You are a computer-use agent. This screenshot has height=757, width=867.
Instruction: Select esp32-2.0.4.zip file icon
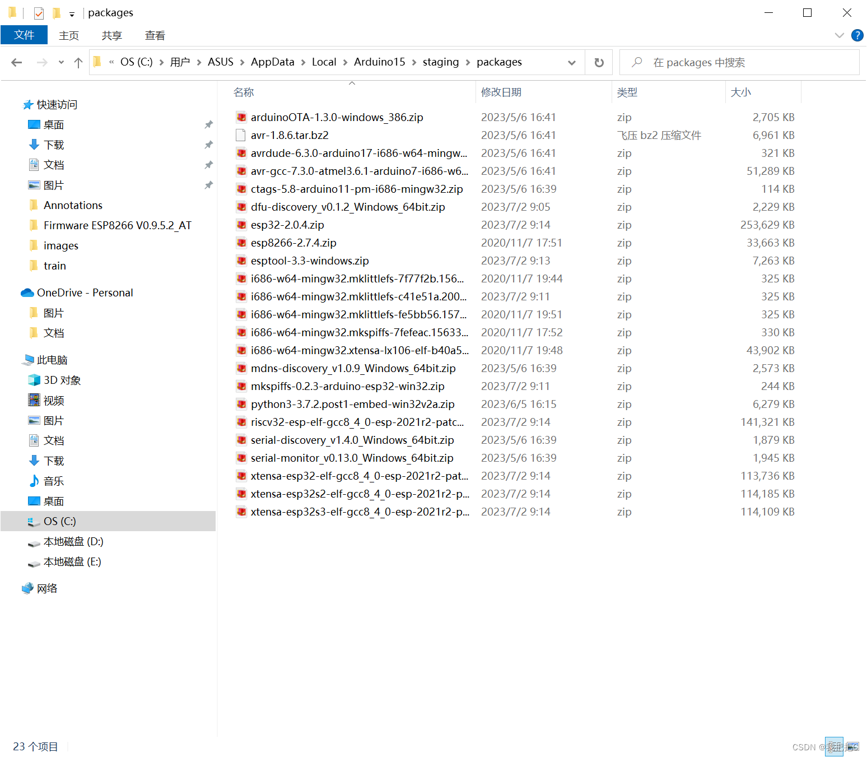point(241,225)
